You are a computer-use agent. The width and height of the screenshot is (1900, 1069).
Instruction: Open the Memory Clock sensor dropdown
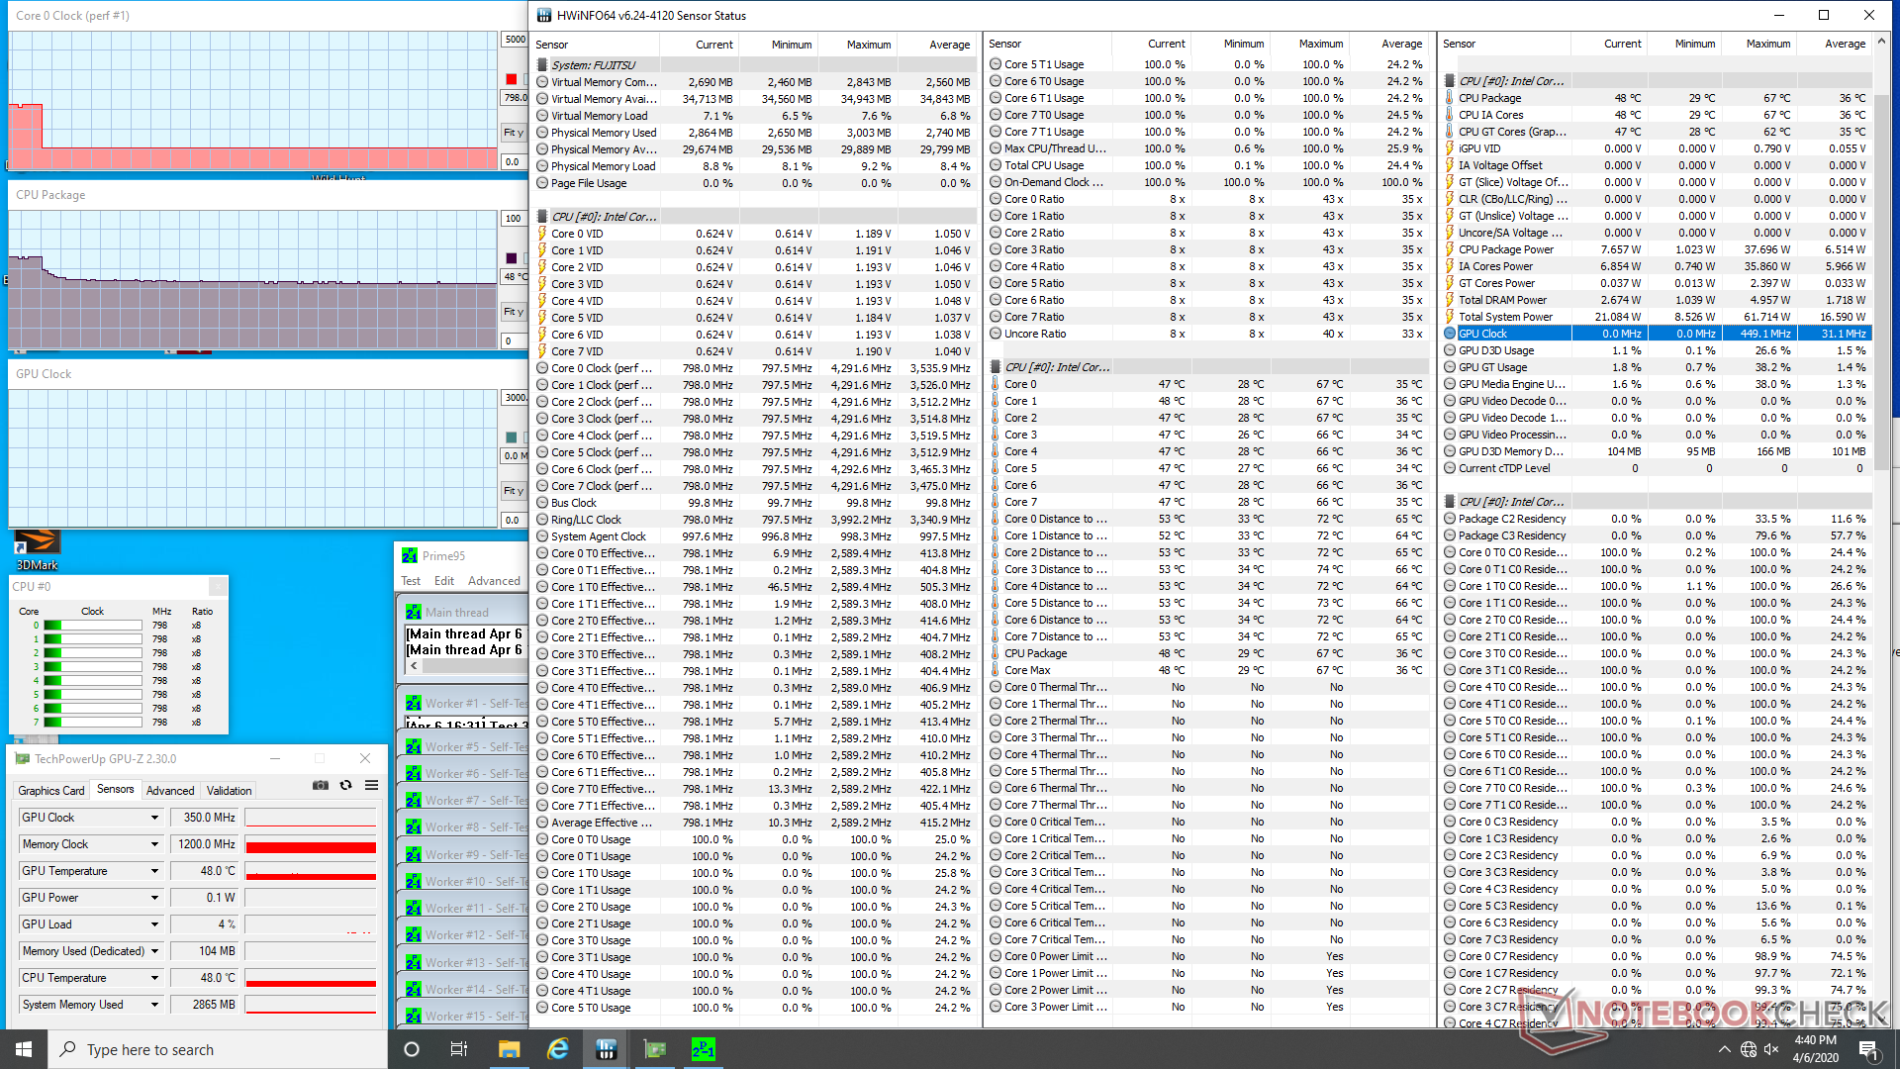[154, 844]
